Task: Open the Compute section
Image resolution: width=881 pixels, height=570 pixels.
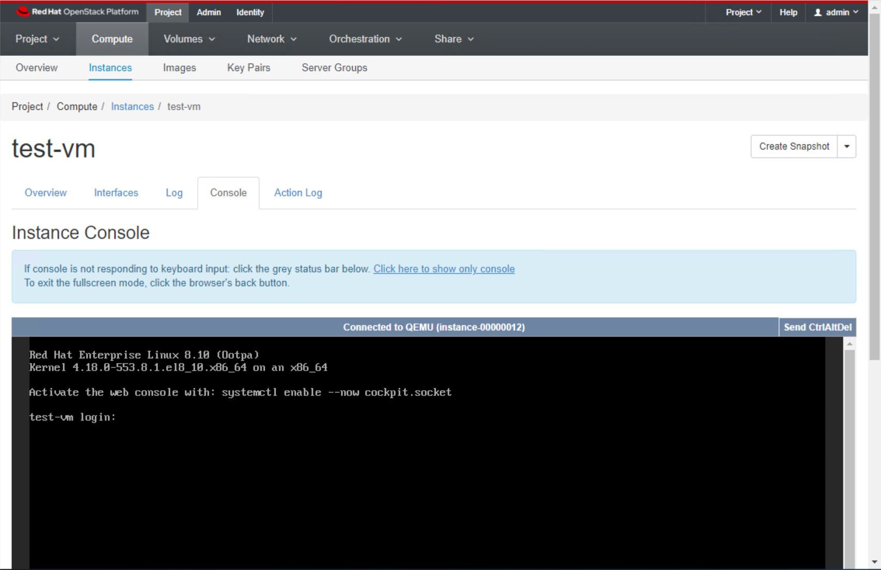Action: (112, 39)
